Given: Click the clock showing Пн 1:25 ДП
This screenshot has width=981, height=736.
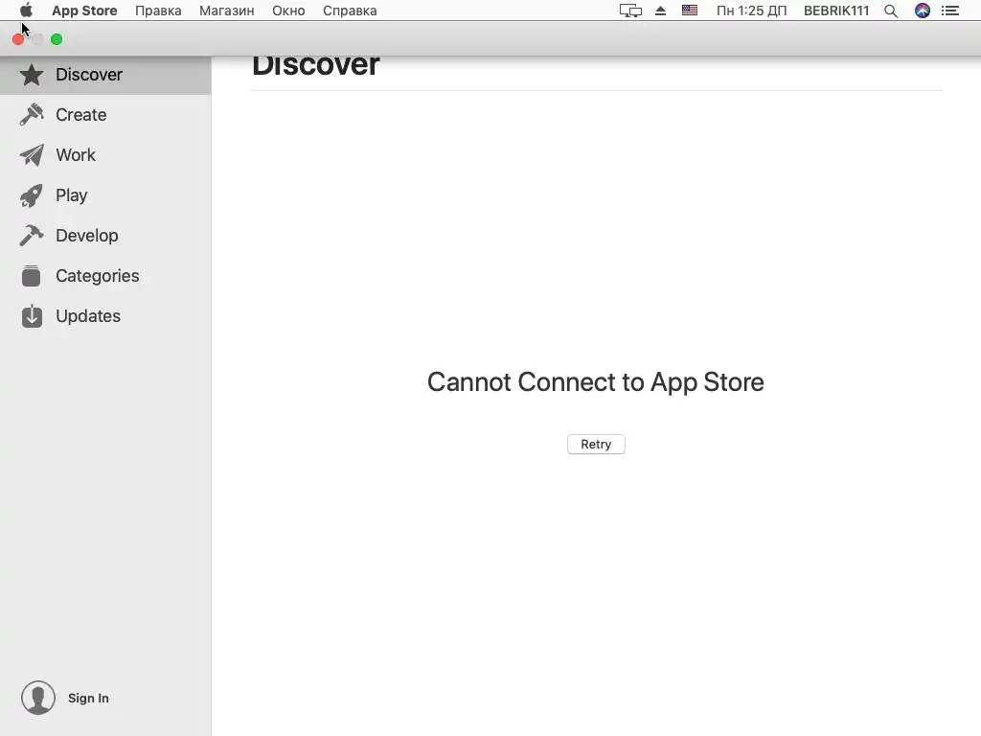Looking at the screenshot, I should [x=751, y=11].
